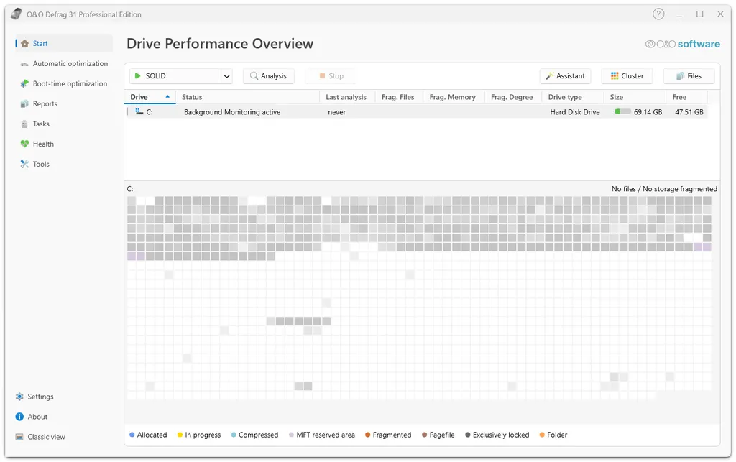Toggle sort arrow on Drive column
This screenshot has height=462, width=736.
tap(167, 96)
